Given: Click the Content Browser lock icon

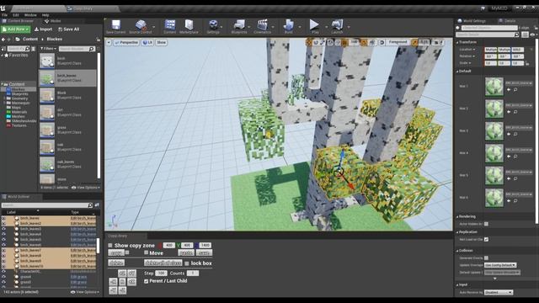Looking at the screenshot, I should coord(99,40).
